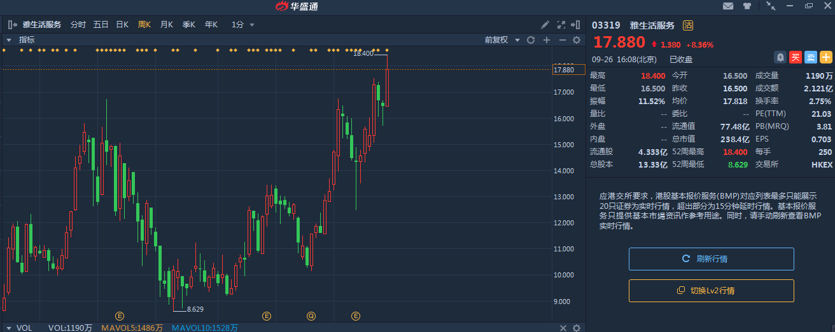This screenshot has width=835, height=332.
Task: Select the pencil drawing tool
Action: pyautogui.click(x=545, y=25)
